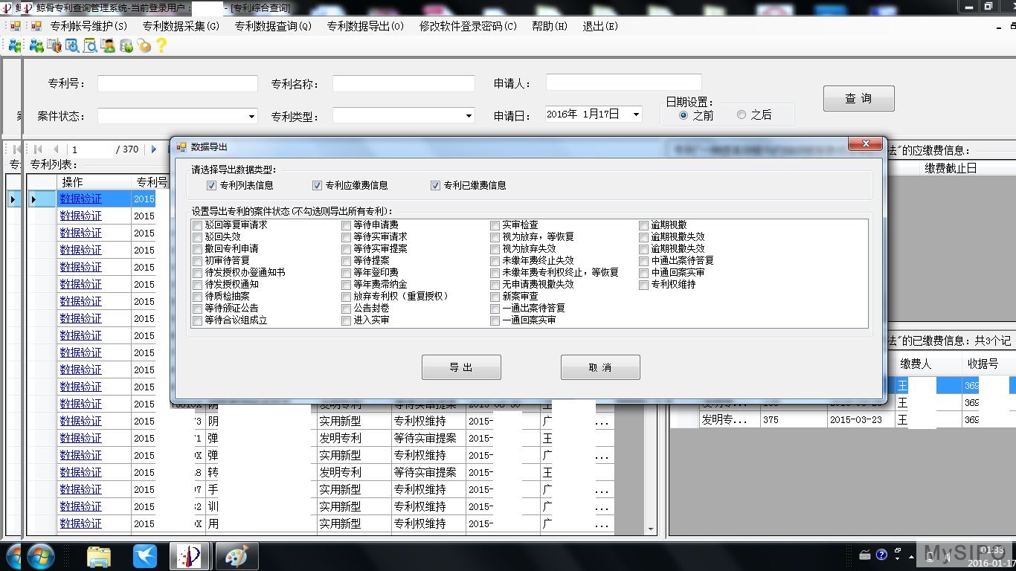Click the 导出 button in the dialog

(460, 367)
